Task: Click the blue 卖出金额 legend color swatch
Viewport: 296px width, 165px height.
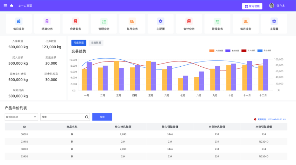Action: pos(260,51)
